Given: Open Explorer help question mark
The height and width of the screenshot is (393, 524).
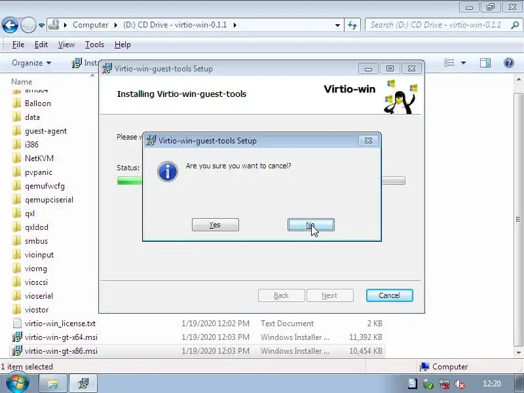Looking at the screenshot, I should (x=509, y=63).
